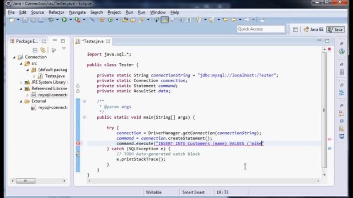Switch to the Java perspective button
The height and width of the screenshot is (198, 353).
coord(335,29)
